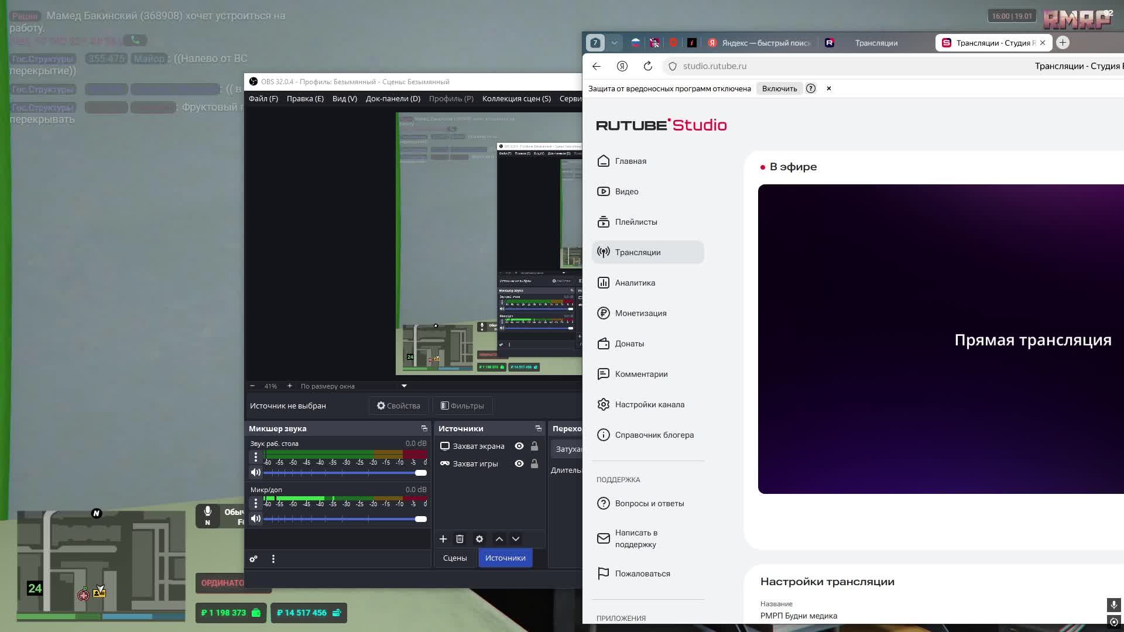Mute Звук раб. стола speaker icon
1124x632 pixels.
[x=256, y=472]
